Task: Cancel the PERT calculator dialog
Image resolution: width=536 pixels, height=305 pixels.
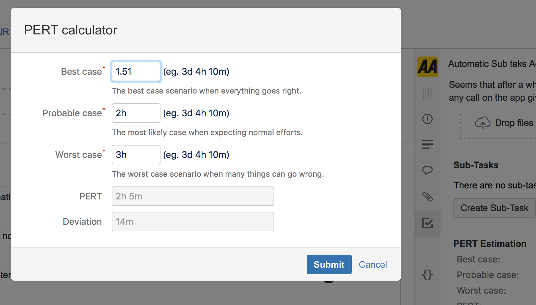Action: (x=373, y=264)
